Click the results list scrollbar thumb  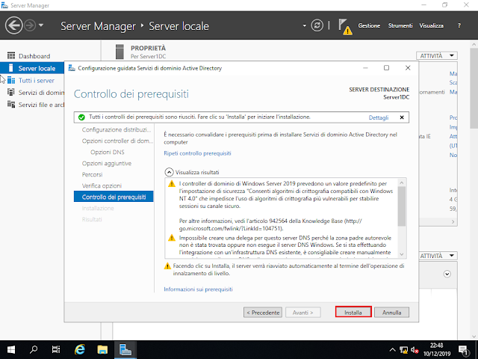click(402, 206)
